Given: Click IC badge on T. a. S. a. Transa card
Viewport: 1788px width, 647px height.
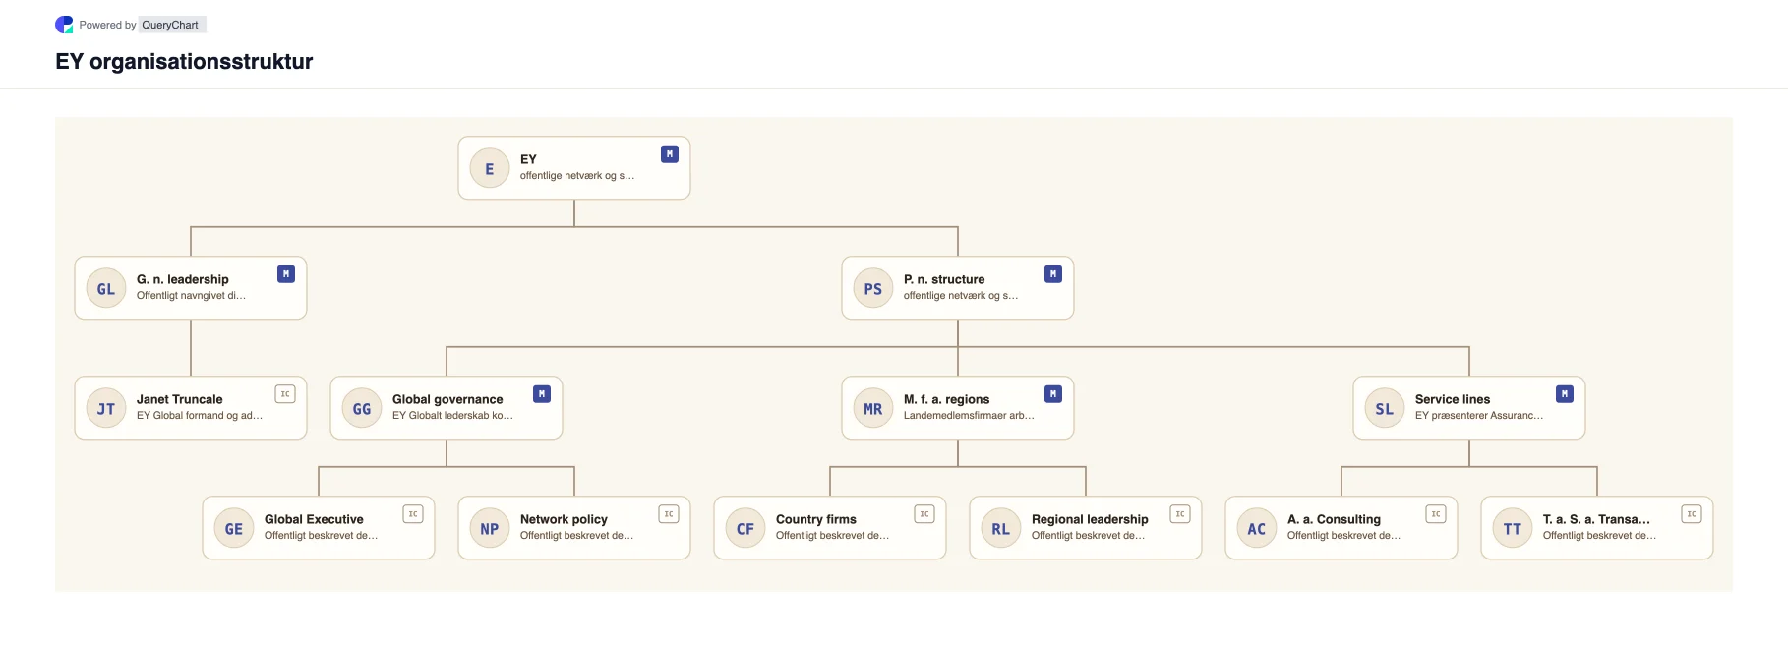Looking at the screenshot, I should tap(1692, 514).
